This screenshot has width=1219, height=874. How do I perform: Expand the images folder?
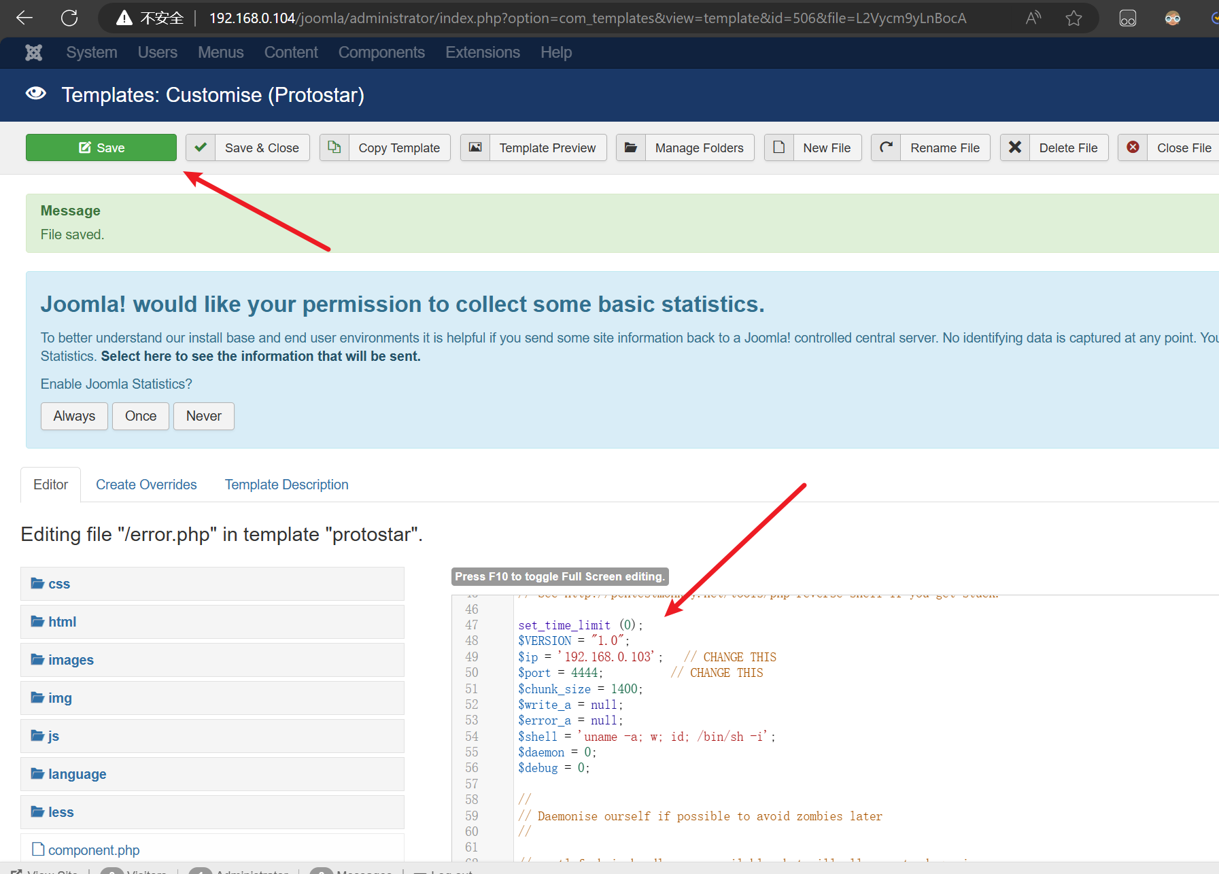click(212, 660)
